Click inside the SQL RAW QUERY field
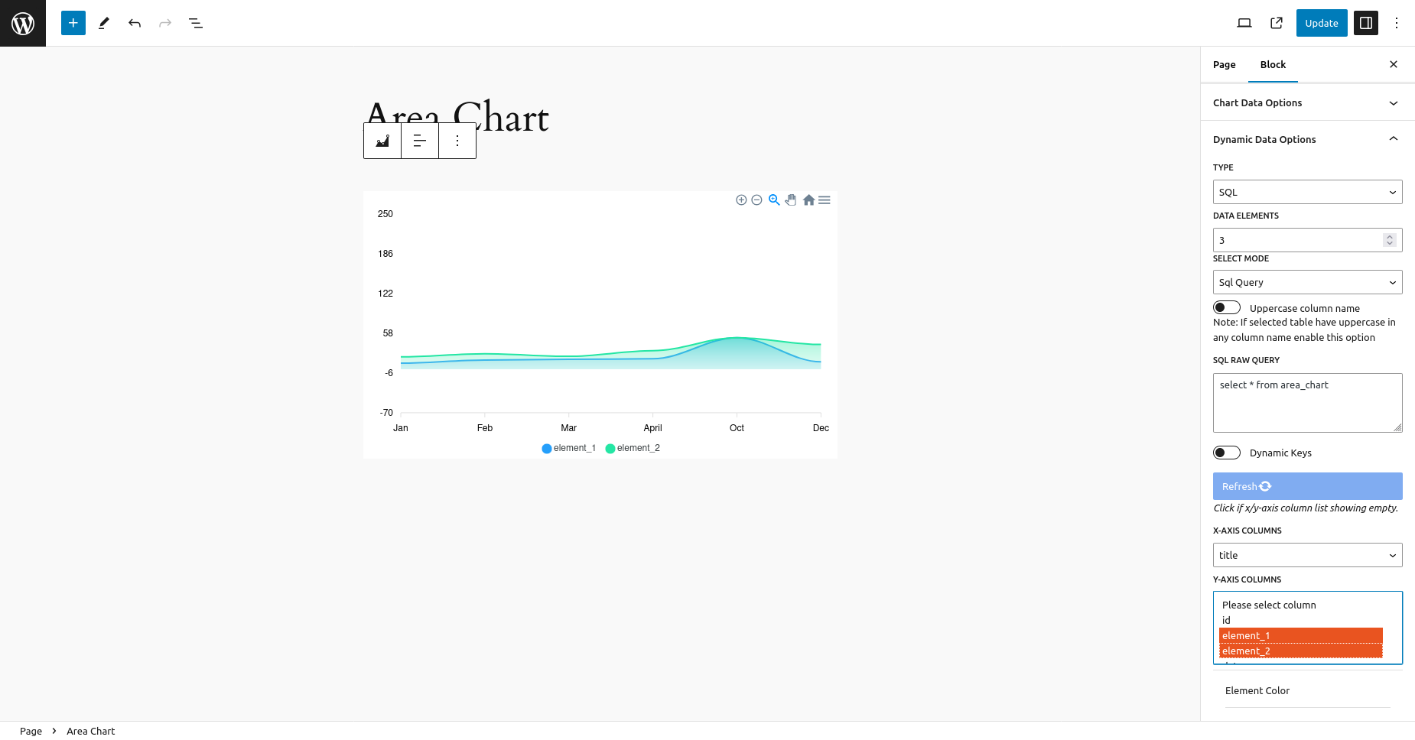This screenshot has height=740, width=1415. point(1307,403)
